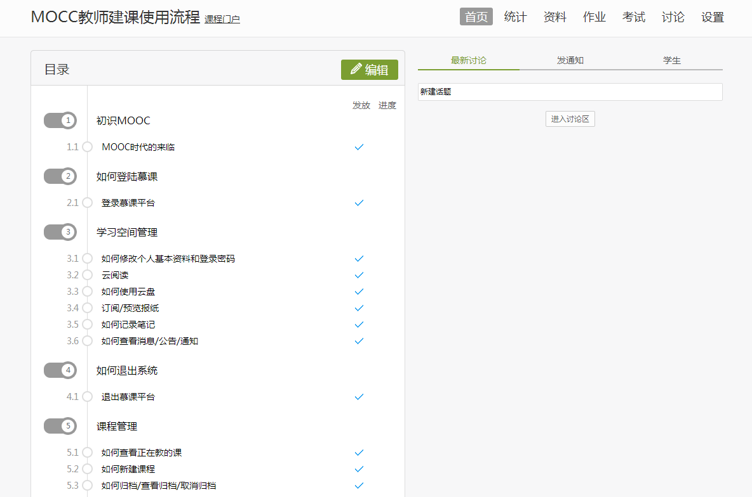Open chapter title 如何退出系统
The height and width of the screenshot is (497, 752).
[126, 371]
